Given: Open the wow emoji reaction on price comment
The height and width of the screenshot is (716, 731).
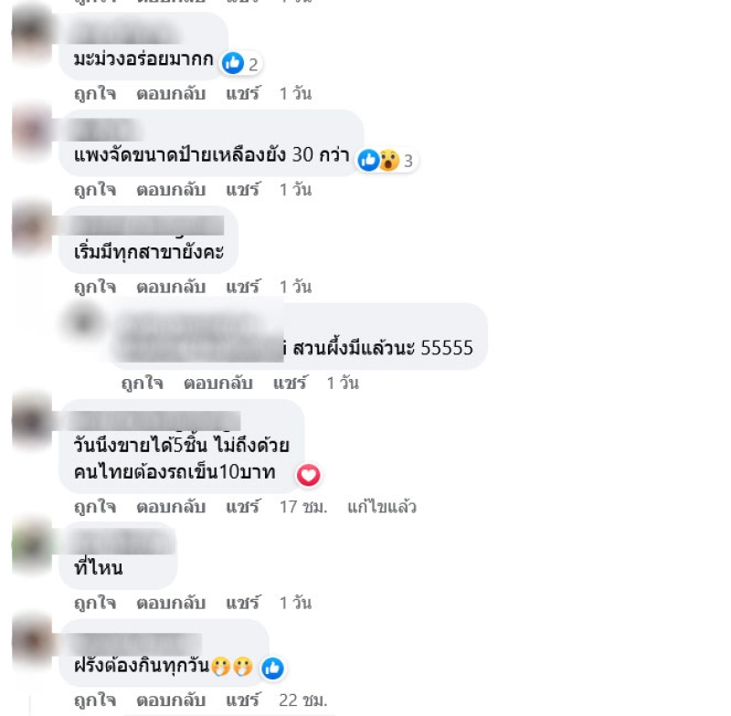Looking at the screenshot, I should click(x=389, y=160).
